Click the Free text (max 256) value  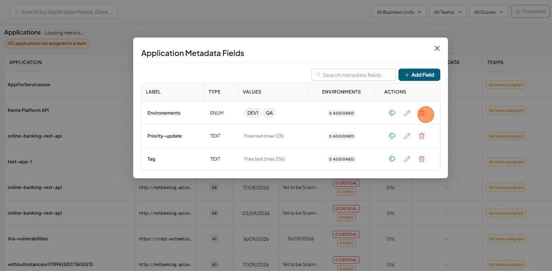(264, 159)
